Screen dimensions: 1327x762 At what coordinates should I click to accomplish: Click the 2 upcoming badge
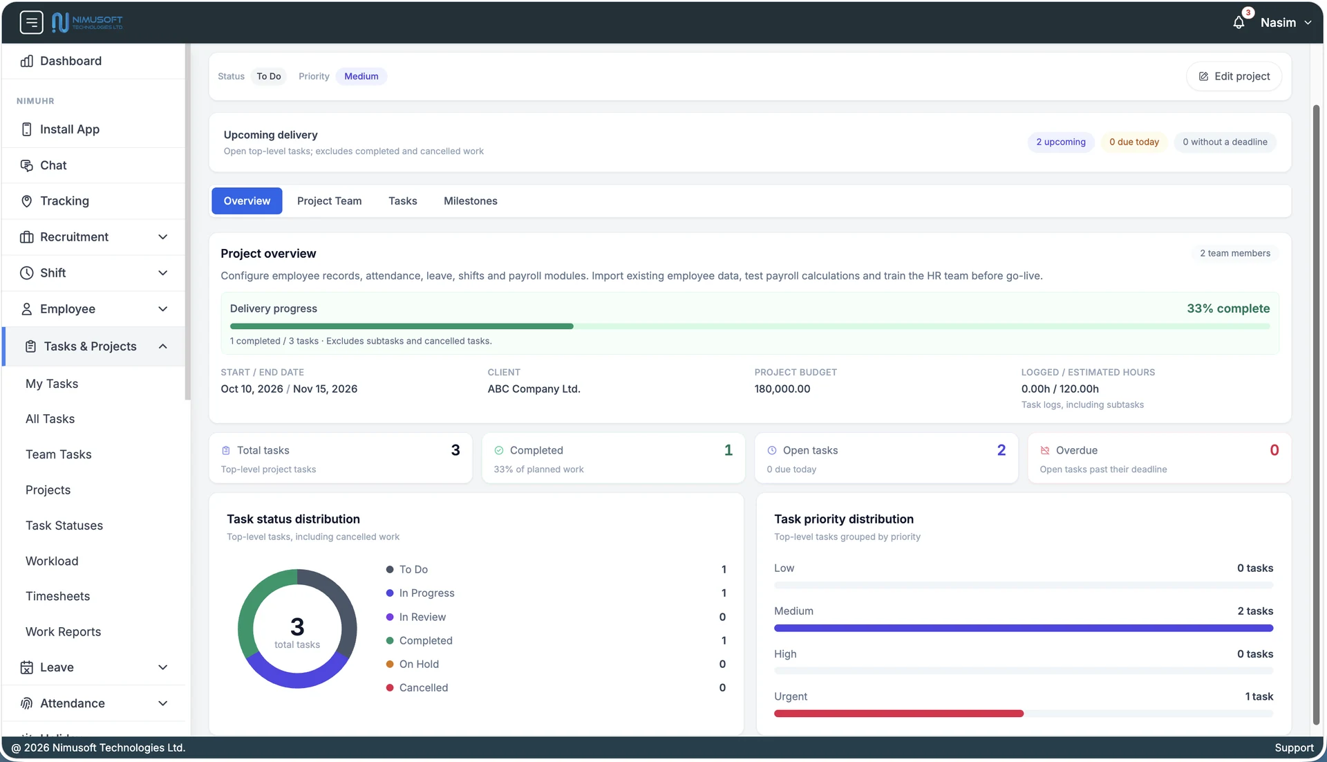(1061, 142)
